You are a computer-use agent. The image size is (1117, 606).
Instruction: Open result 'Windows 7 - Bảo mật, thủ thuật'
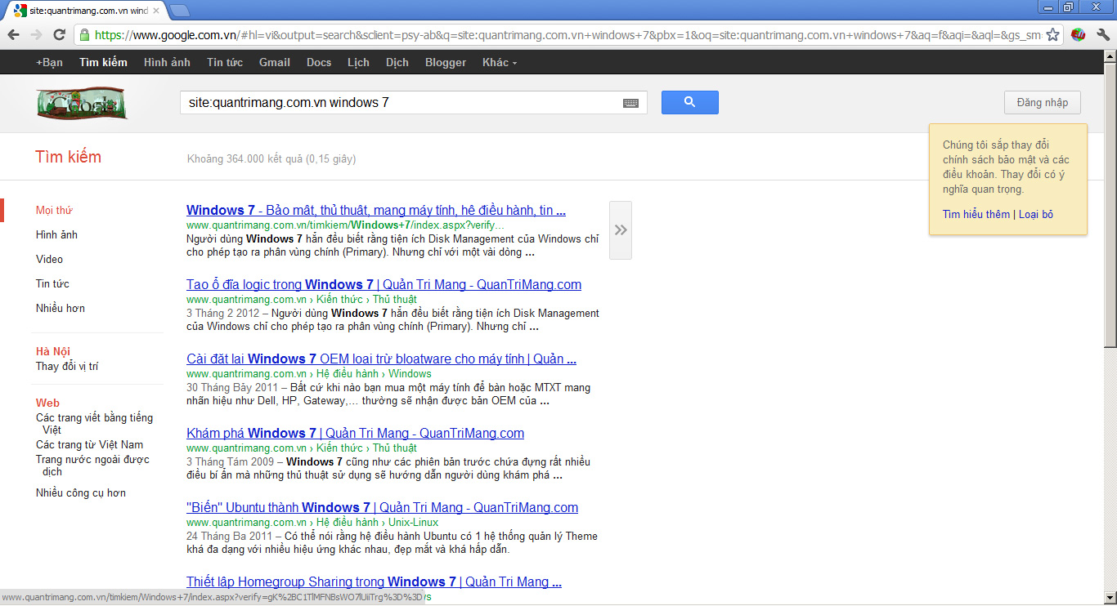pos(376,210)
